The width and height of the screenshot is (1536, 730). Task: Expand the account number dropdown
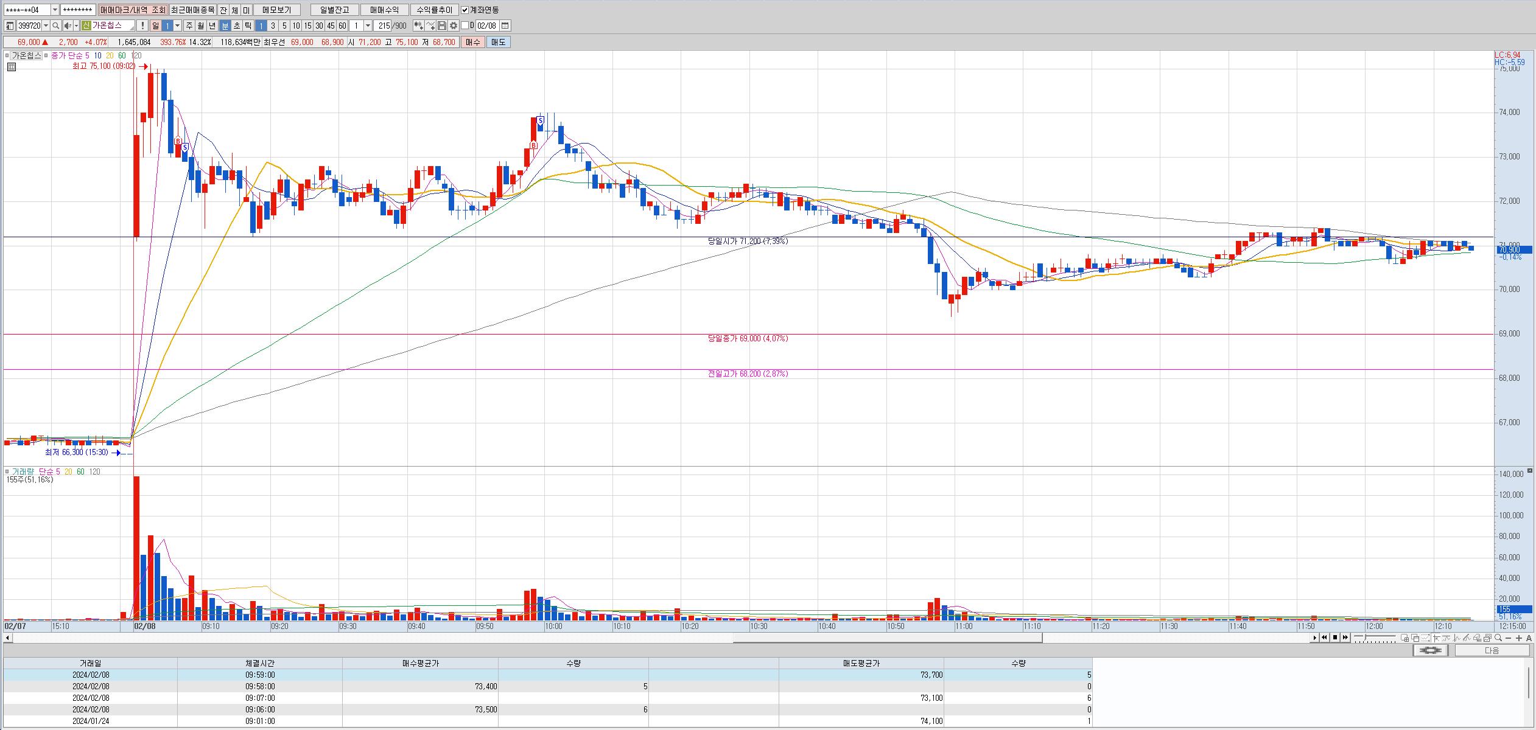pyautogui.click(x=55, y=10)
